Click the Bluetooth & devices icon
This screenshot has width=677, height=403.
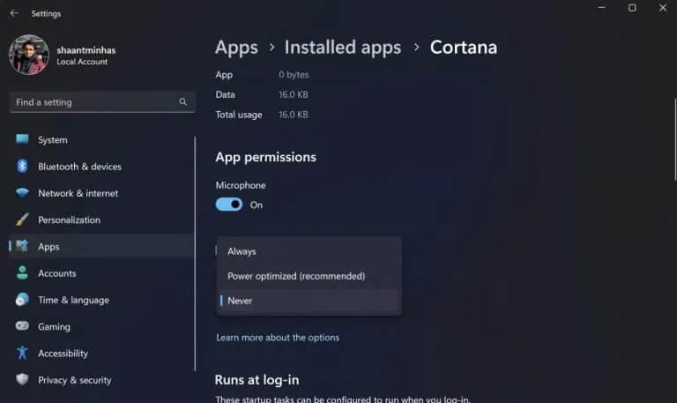click(22, 166)
